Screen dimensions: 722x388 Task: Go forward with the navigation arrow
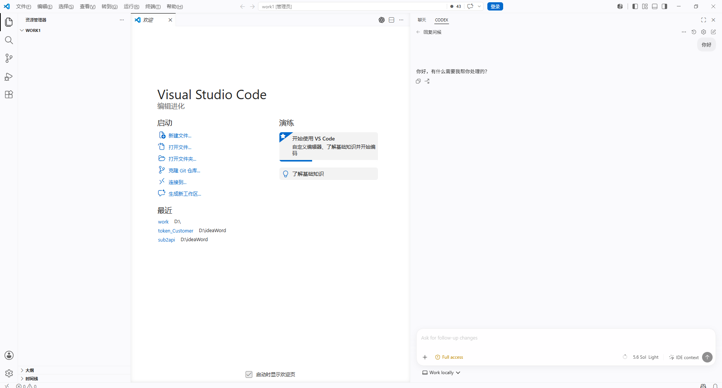(252, 6)
